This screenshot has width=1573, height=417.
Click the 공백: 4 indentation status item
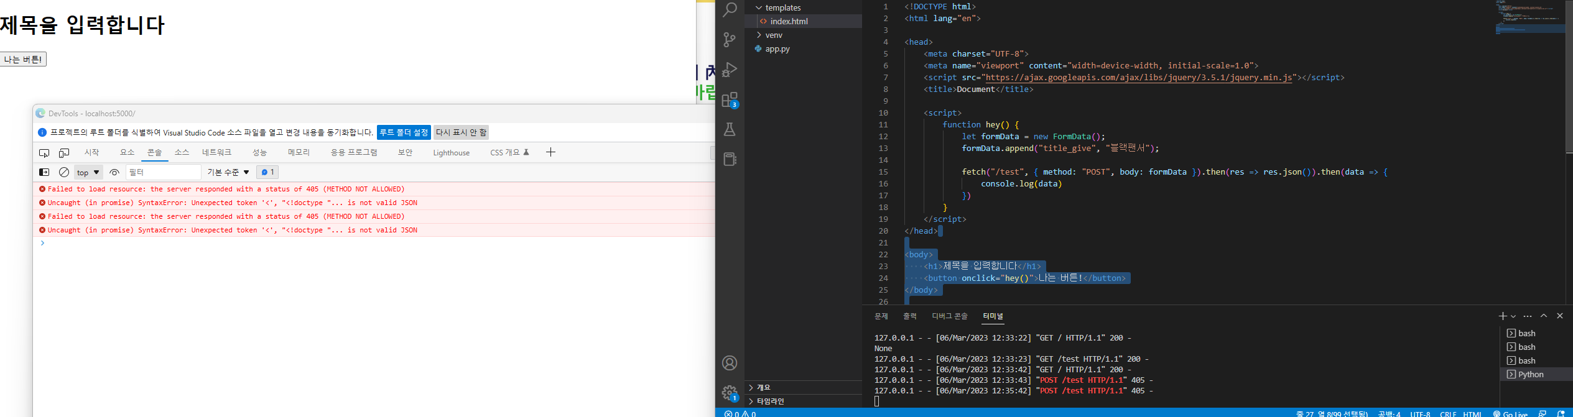coord(1389,413)
